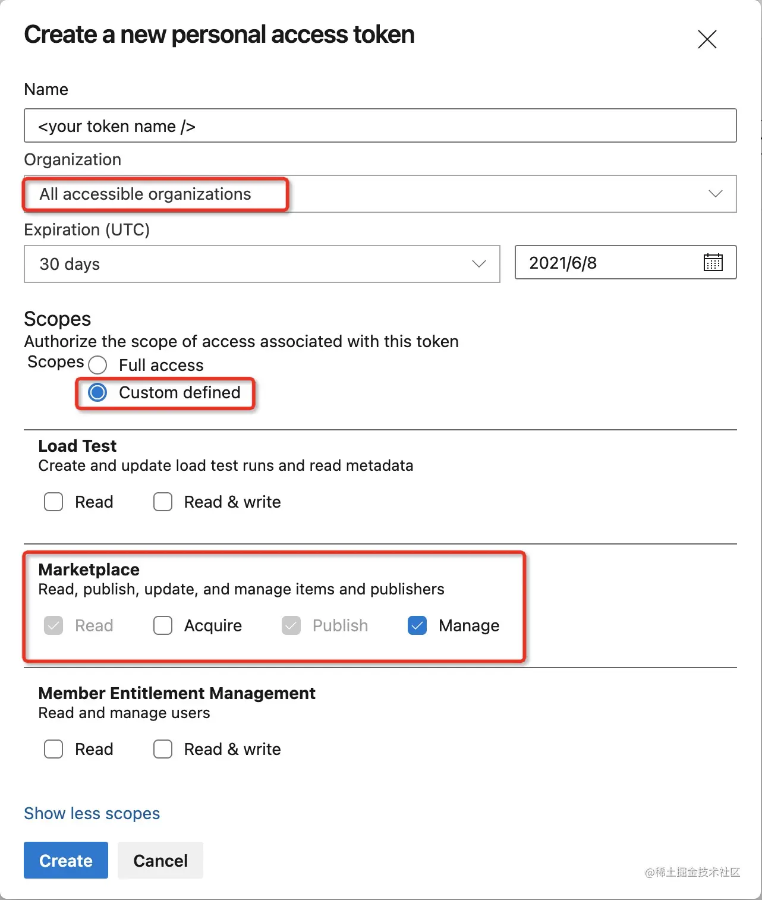Enable Load Test Read & write checkbox
The width and height of the screenshot is (762, 900).
[x=163, y=502]
